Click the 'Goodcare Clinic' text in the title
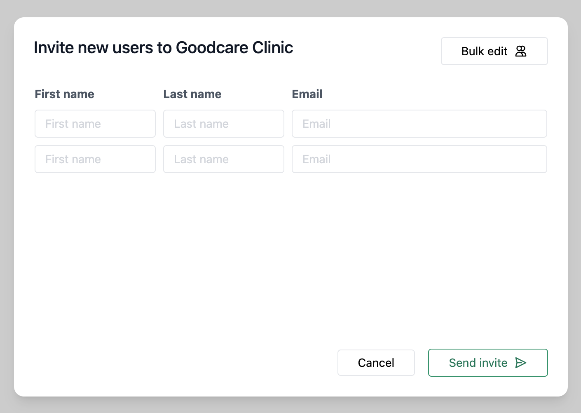 coord(234,48)
